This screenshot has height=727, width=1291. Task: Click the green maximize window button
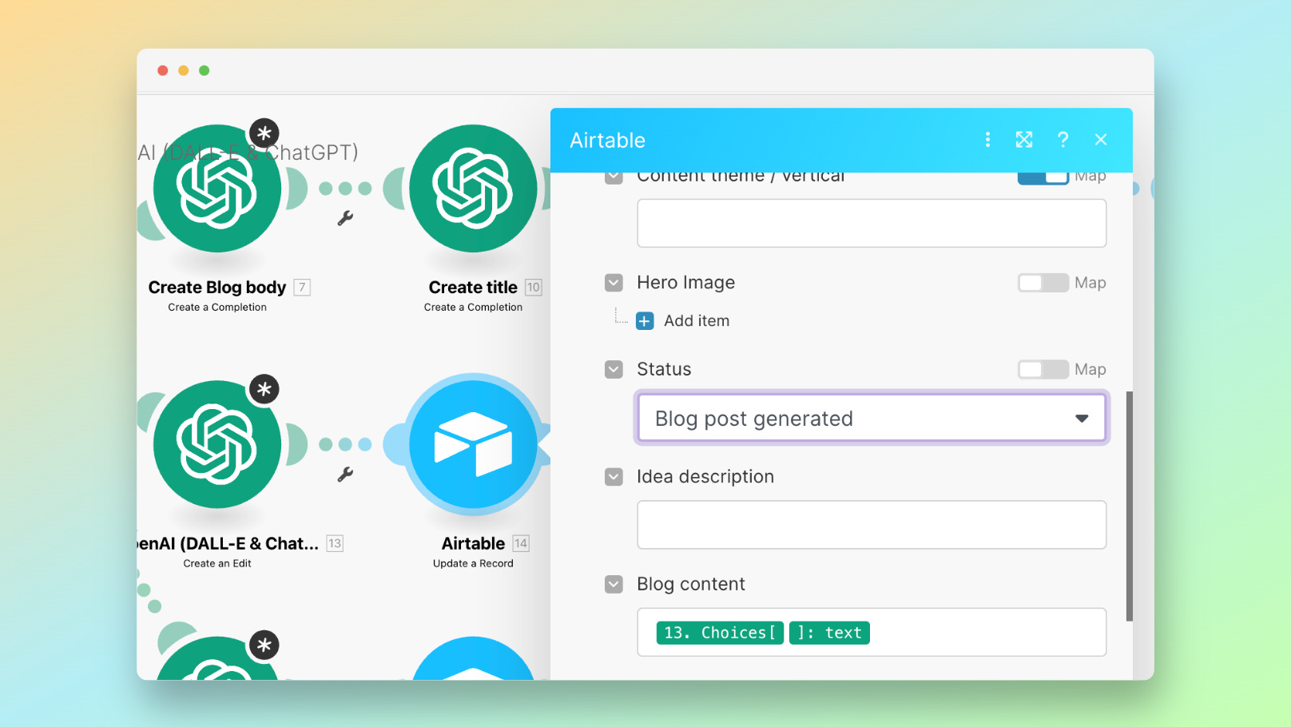click(x=205, y=70)
